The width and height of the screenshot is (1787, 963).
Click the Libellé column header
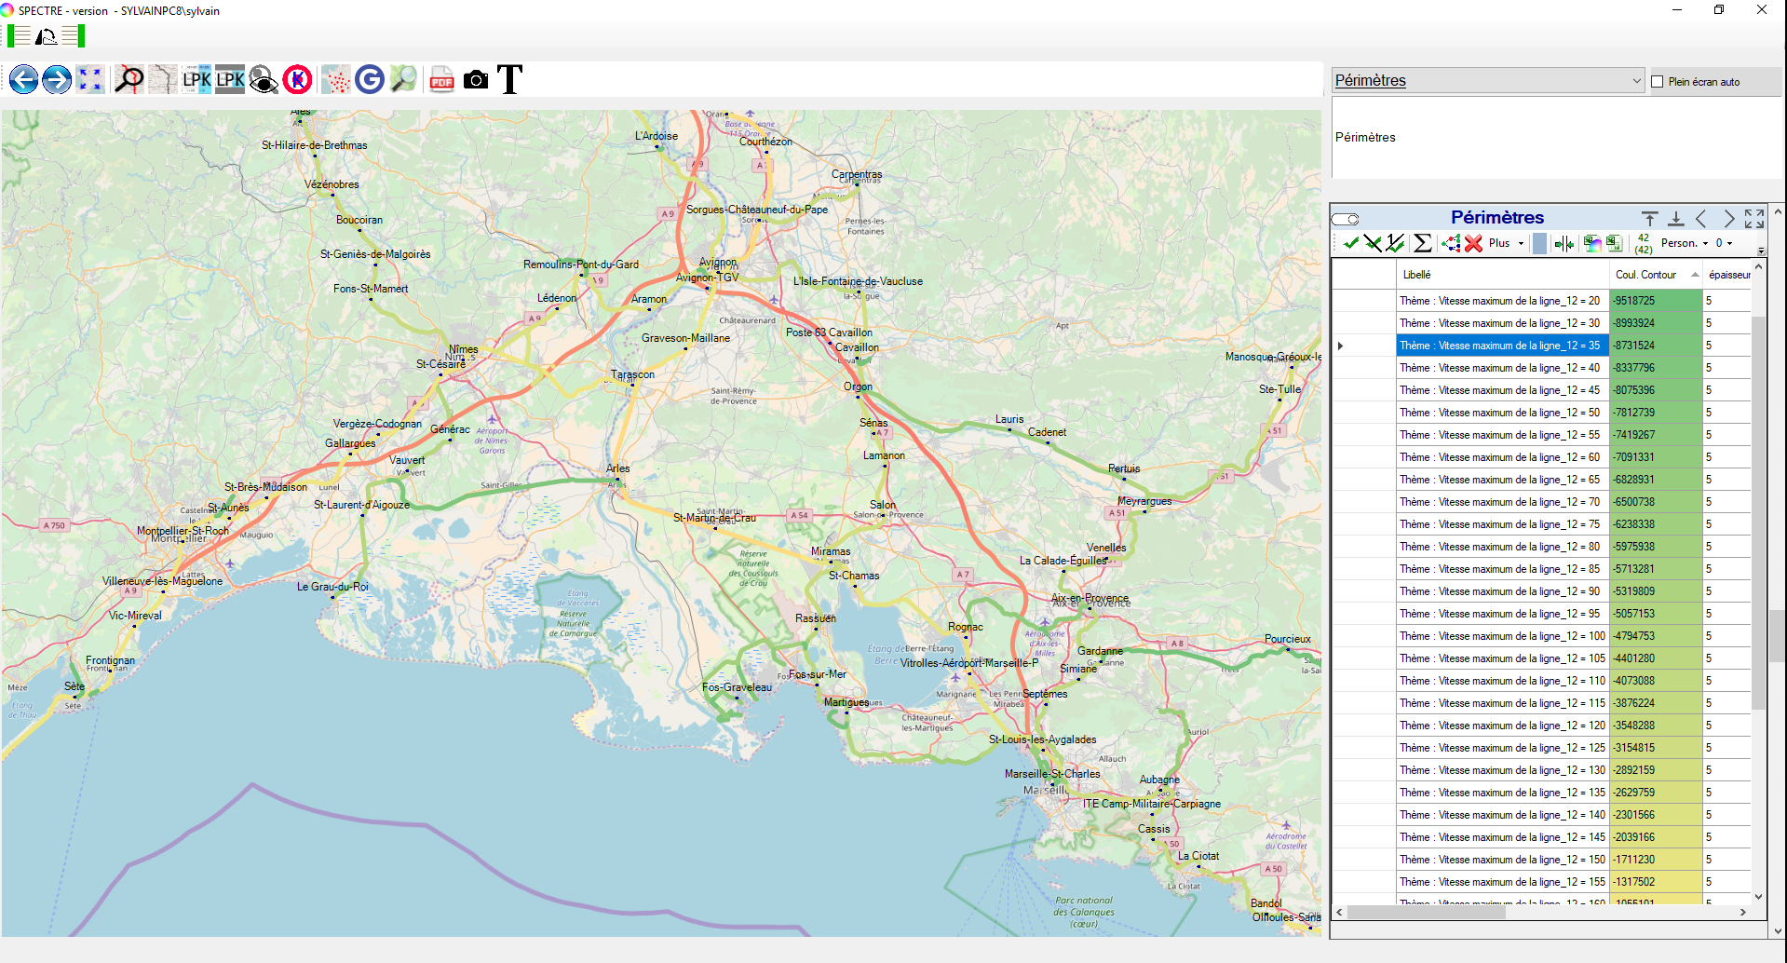coord(1417,275)
